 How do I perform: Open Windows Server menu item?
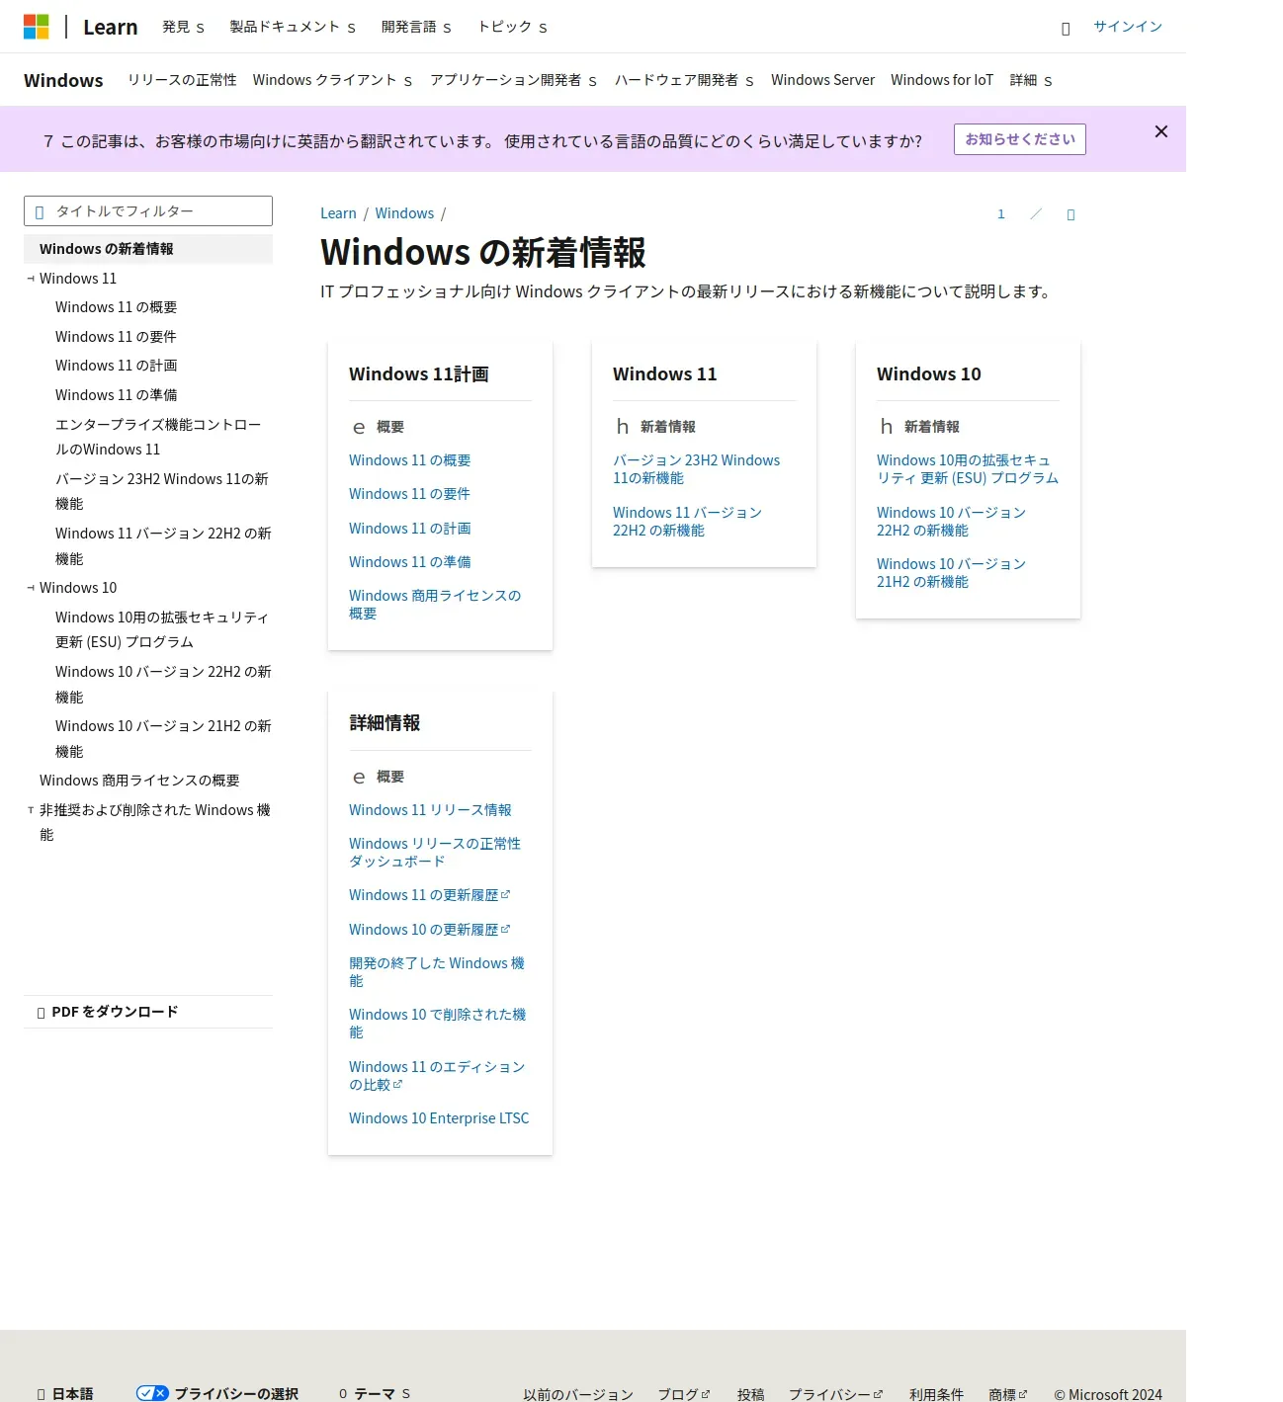click(822, 80)
